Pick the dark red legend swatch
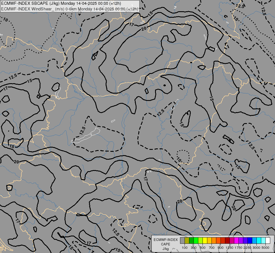Screen dimensions: 275x253 click(227, 240)
